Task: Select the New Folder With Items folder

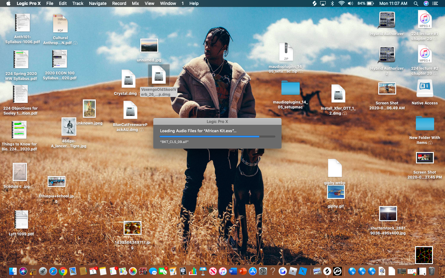Action: click(x=425, y=124)
